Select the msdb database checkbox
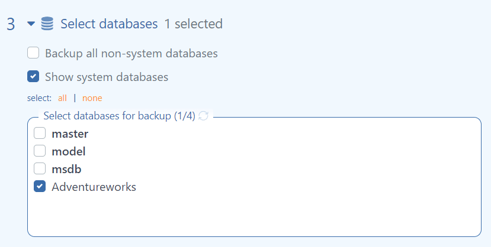The height and width of the screenshot is (247, 491). click(40, 168)
